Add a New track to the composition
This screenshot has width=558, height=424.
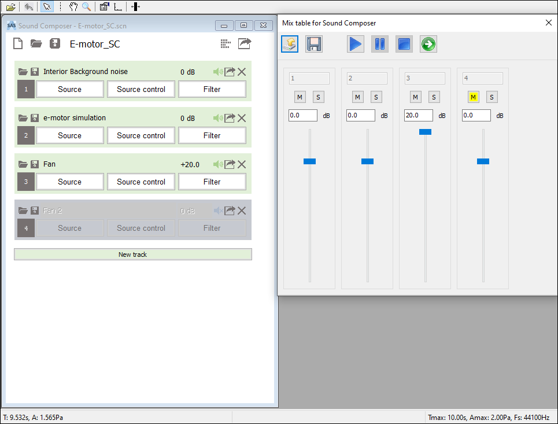[133, 254]
